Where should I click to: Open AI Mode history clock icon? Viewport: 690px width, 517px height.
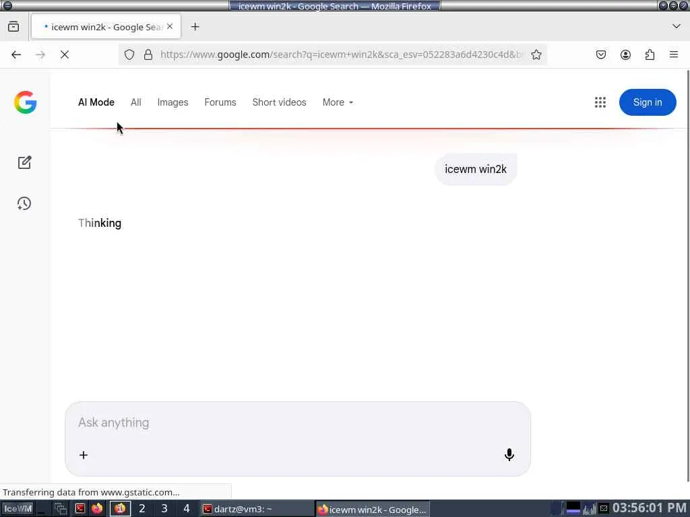[x=24, y=203]
